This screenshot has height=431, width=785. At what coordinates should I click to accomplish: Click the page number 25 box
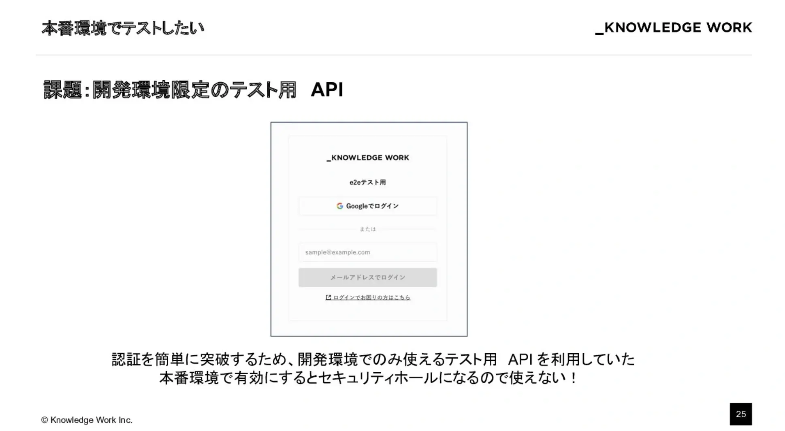[x=741, y=414]
